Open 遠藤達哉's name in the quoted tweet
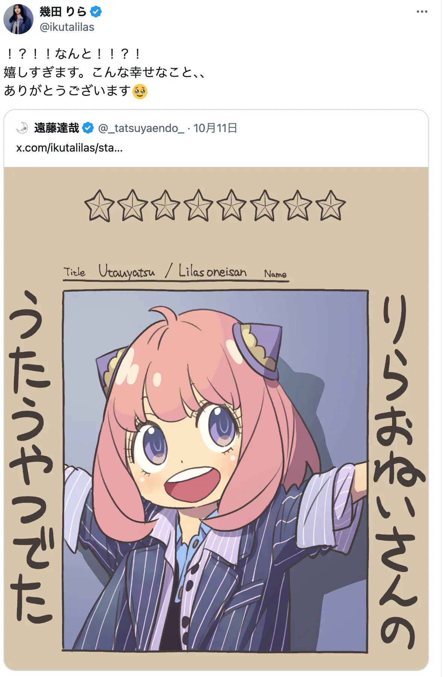The height and width of the screenshot is (677, 444). [57, 128]
